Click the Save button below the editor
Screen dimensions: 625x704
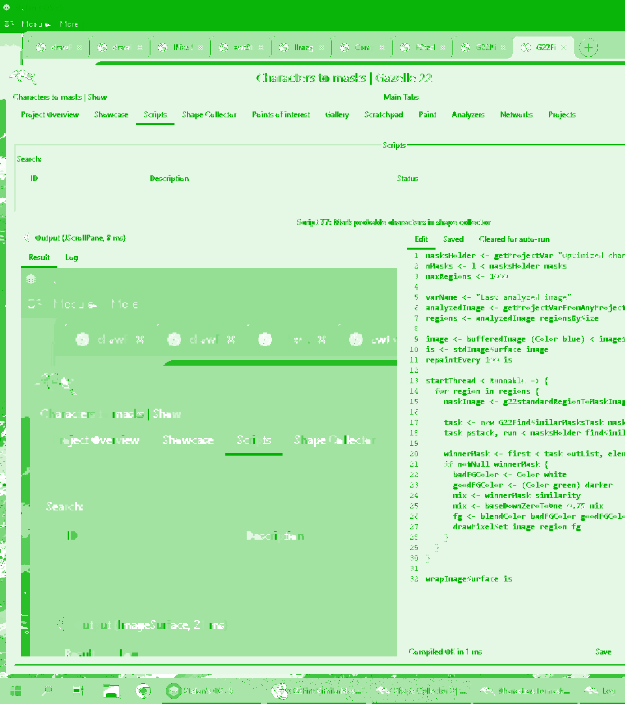603,652
